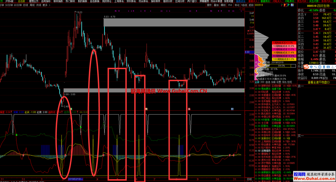This screenshot has width=336, height=182.
Task: Click 闪电买入 trade button
Action: coord(277,1)
